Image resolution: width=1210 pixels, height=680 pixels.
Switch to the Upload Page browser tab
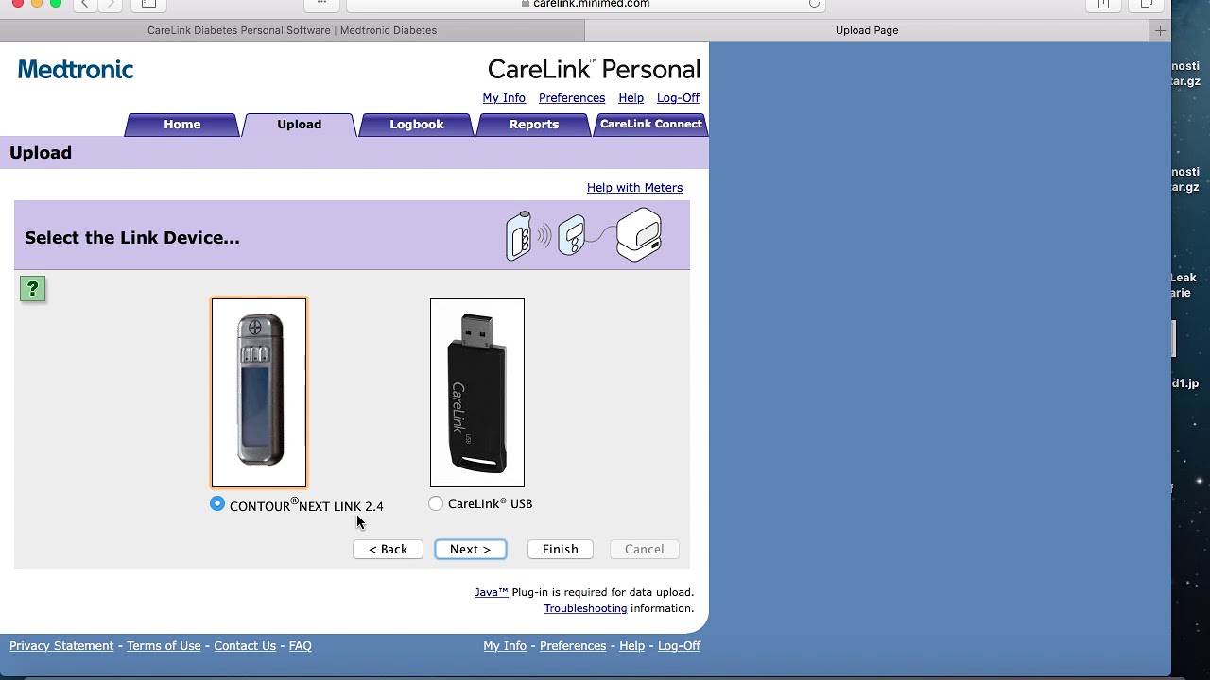[x=867, y=30]
